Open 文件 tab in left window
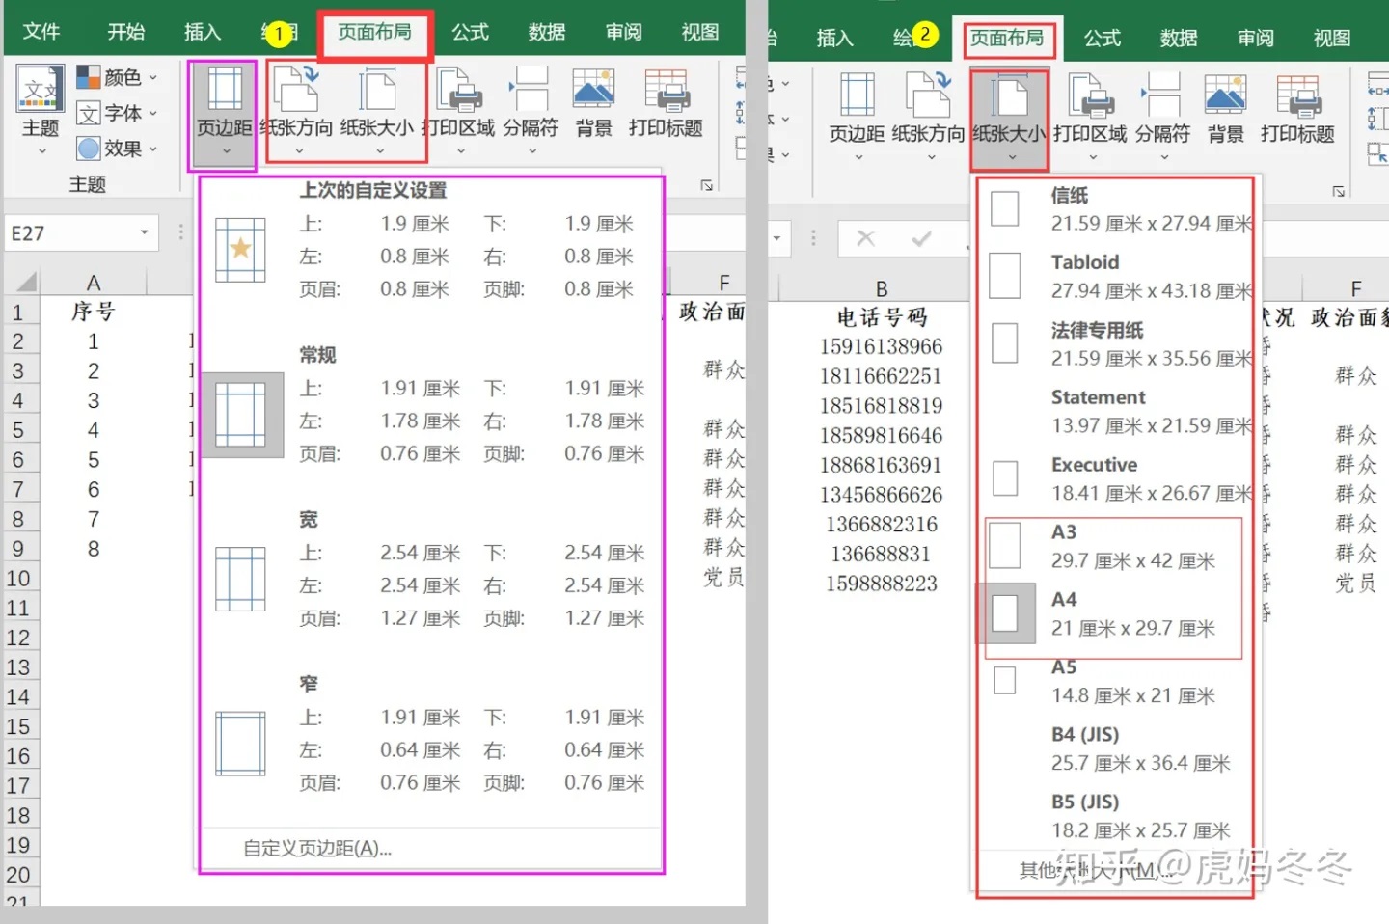The width and height of the screenshot is (1389, 924). pos(41,32)
